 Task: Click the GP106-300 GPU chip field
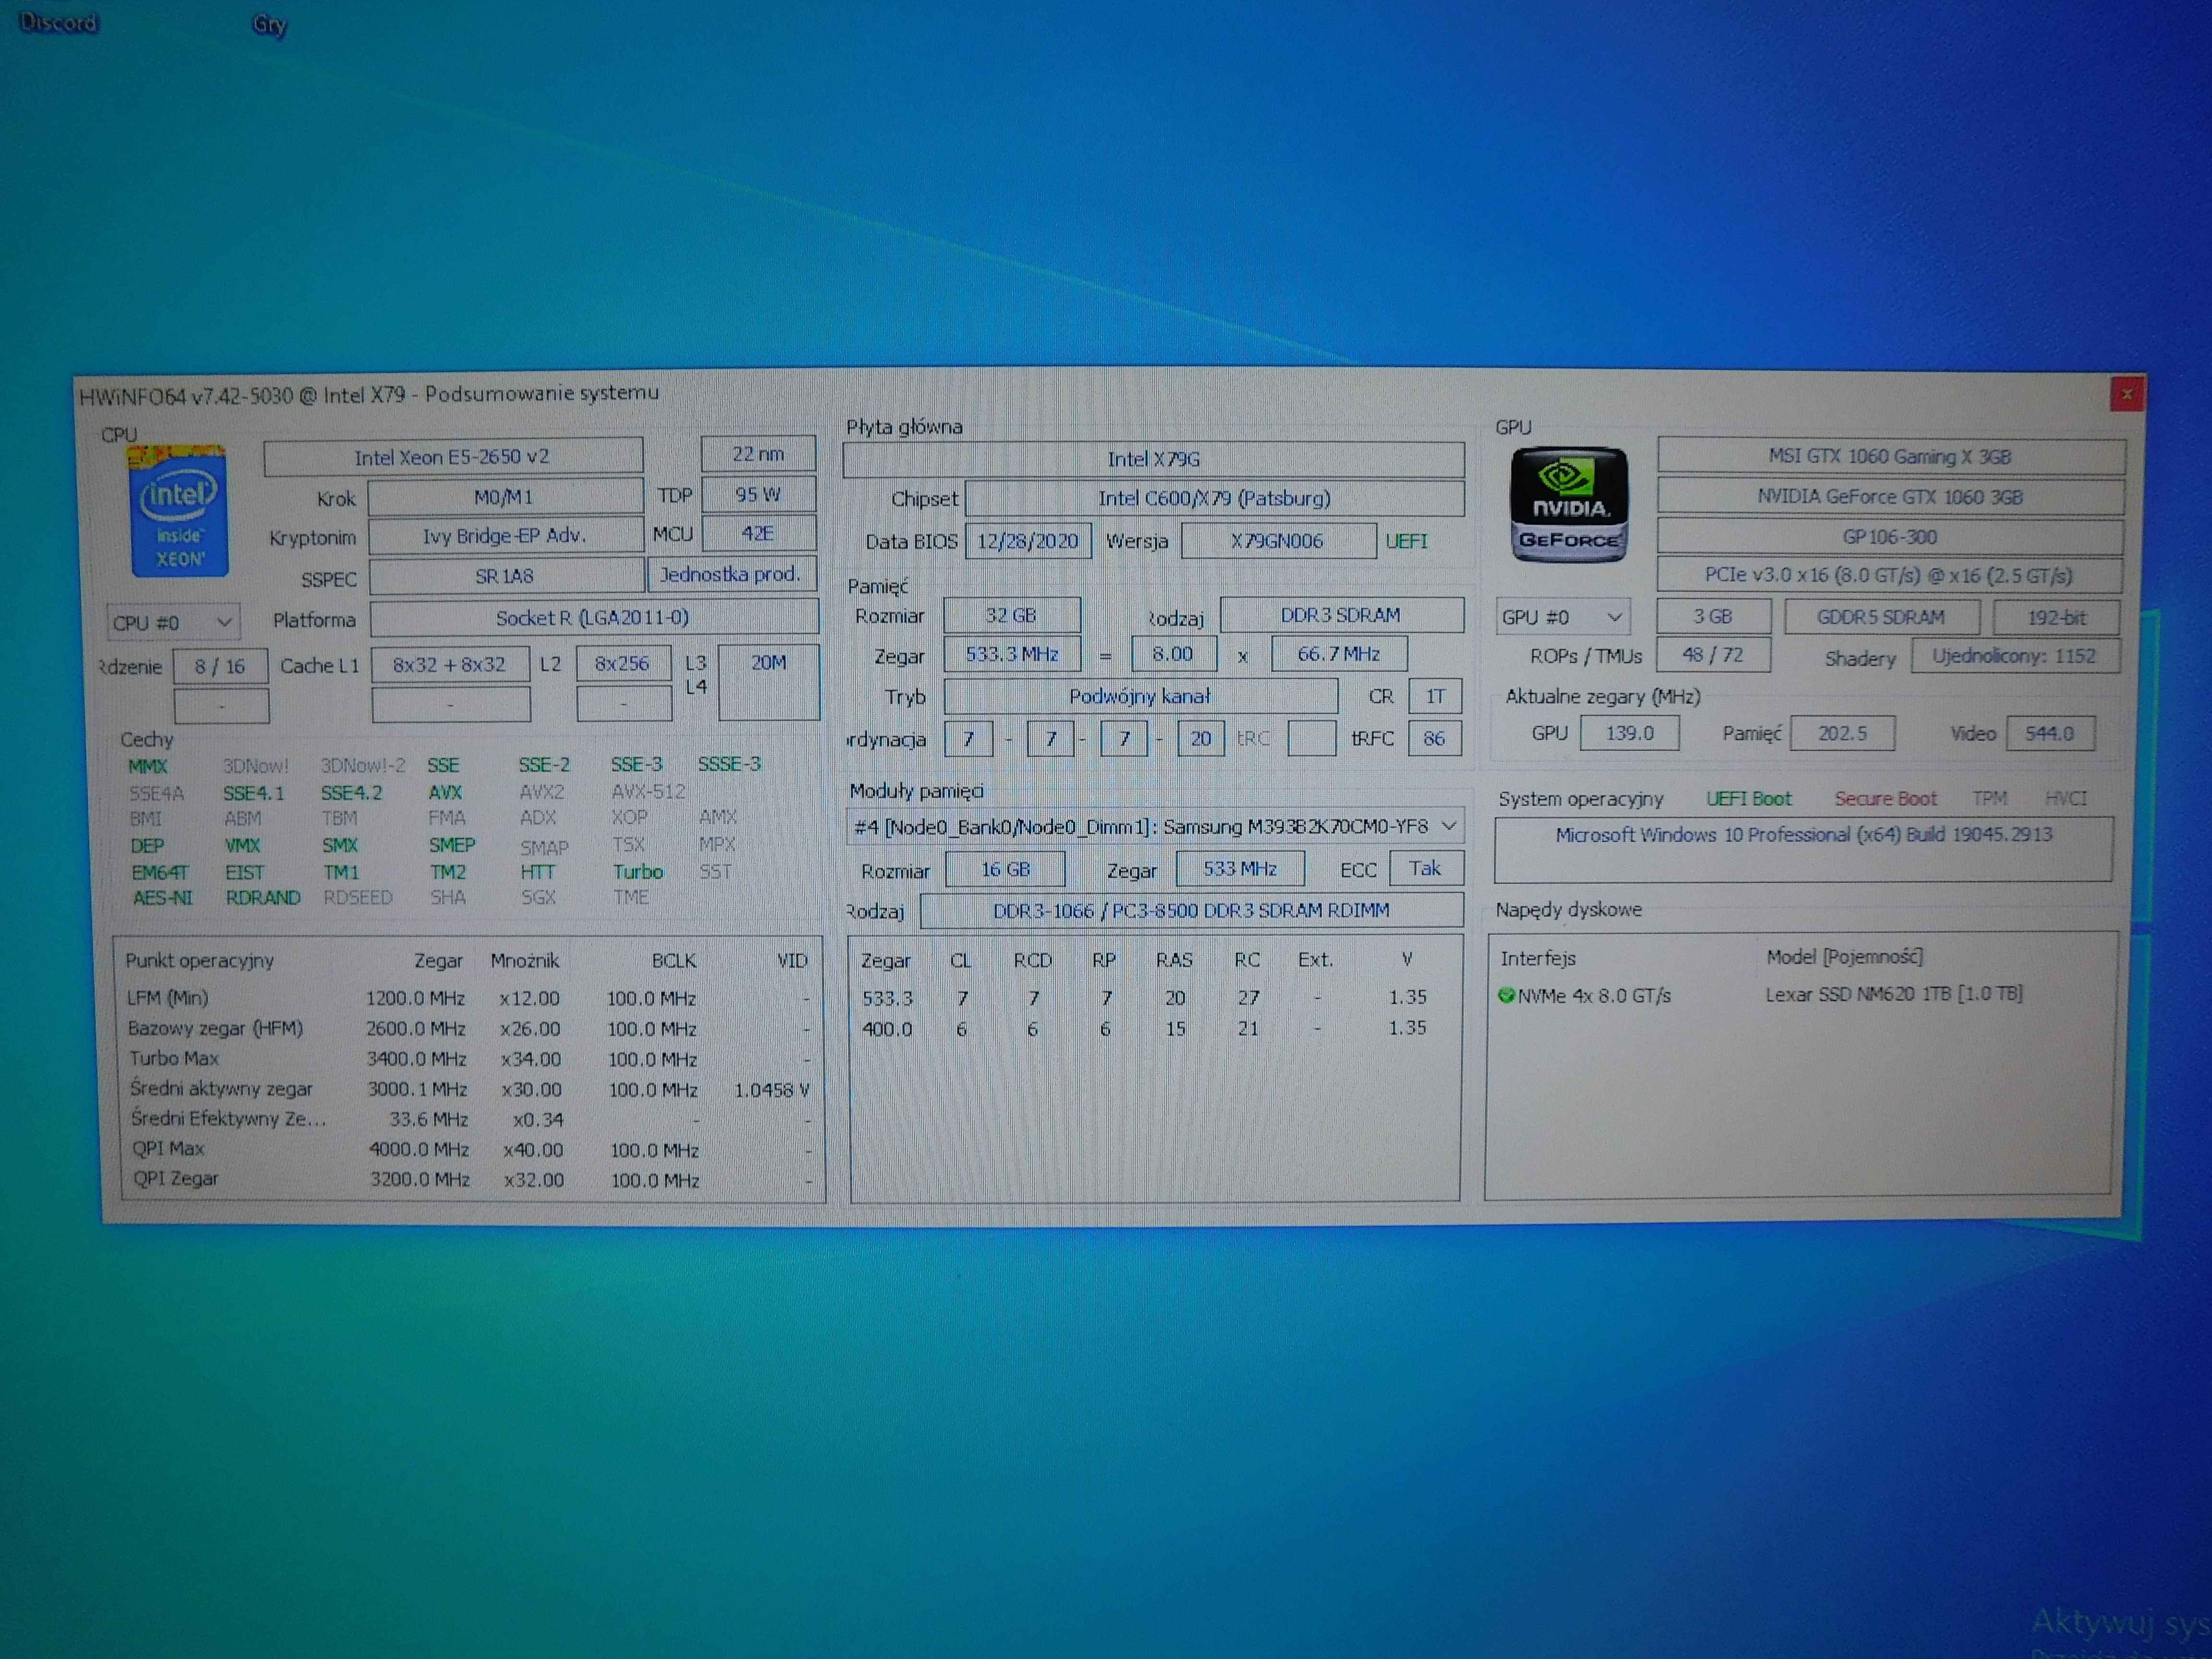pos(1890,536)
